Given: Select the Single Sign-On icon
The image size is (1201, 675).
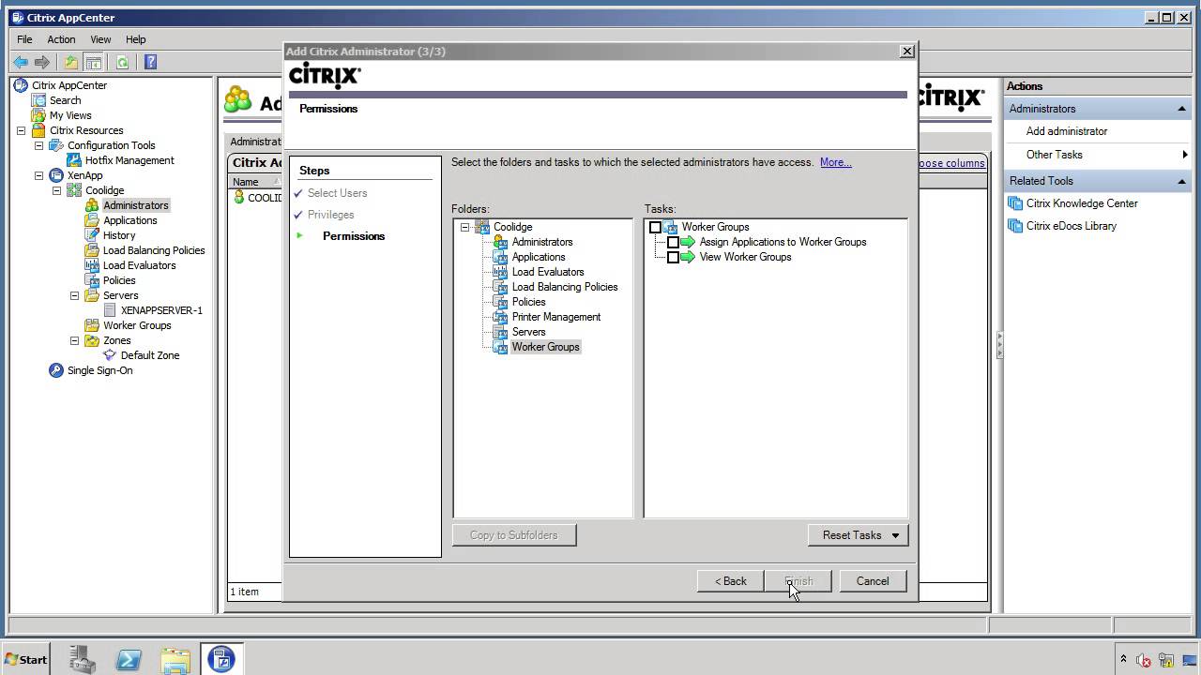Looking at the screenshot, I should (56, 370).
